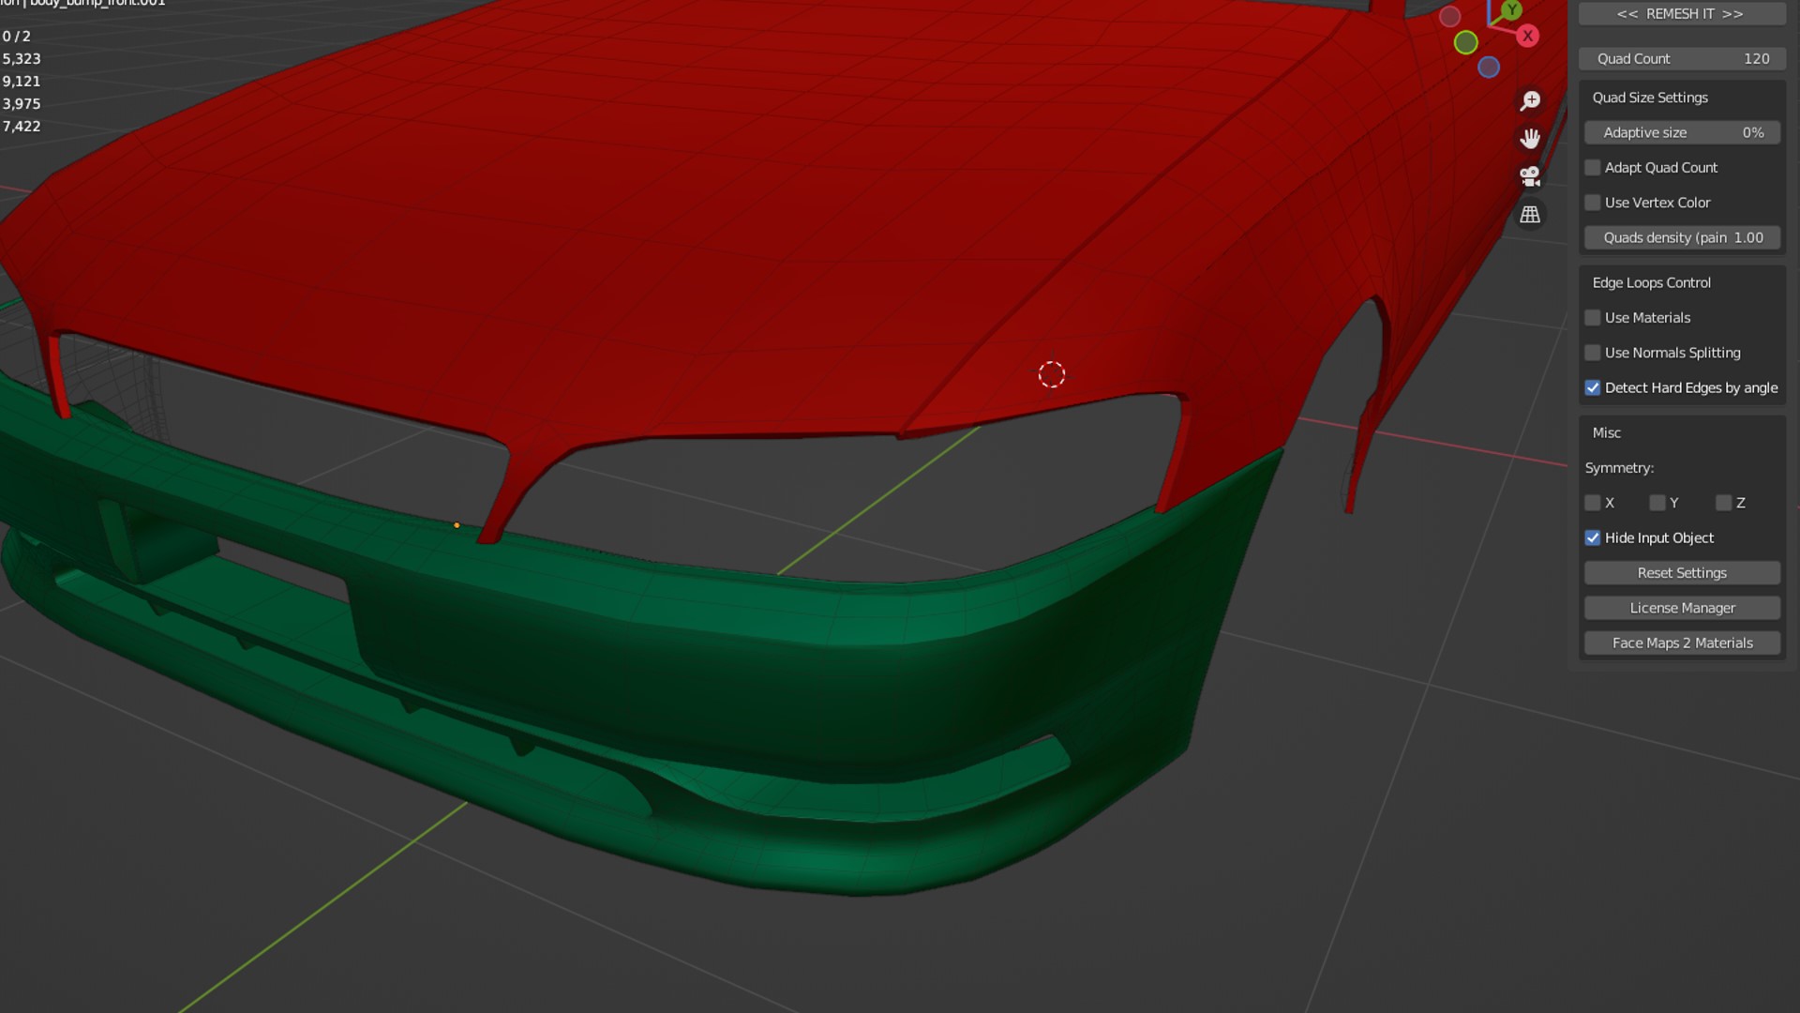Uncheck Hide Input Object
1800x1013 pixels.
(1592, 538)
